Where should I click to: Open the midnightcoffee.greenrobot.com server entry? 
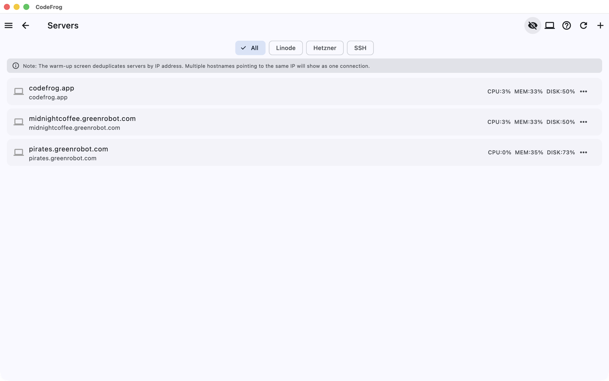[x=254, y=122]
